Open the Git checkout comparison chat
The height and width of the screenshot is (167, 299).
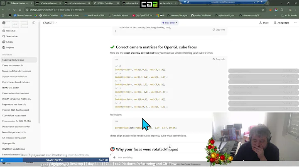(x=19, y=138)
